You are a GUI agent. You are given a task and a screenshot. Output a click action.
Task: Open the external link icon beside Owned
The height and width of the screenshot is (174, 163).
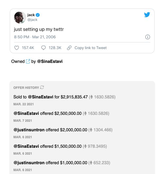(28, 62)
